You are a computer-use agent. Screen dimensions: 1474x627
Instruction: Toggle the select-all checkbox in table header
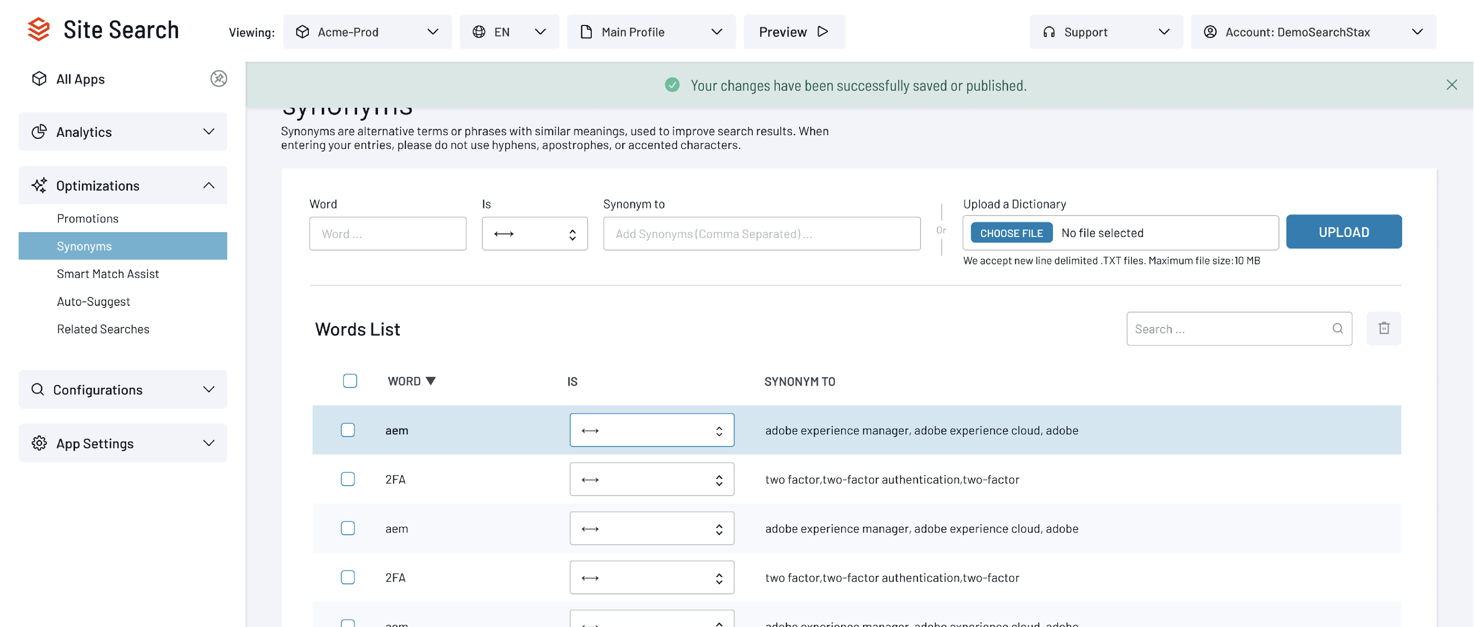tap(350, 381)
